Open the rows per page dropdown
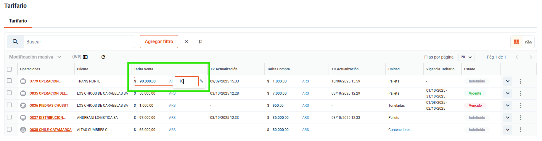 coord(466,57)
